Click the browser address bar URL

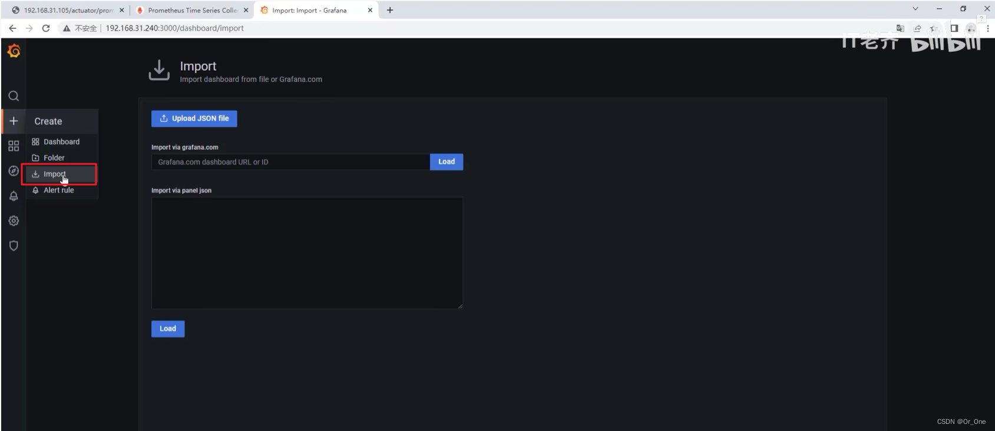click(x=174, y=28)
